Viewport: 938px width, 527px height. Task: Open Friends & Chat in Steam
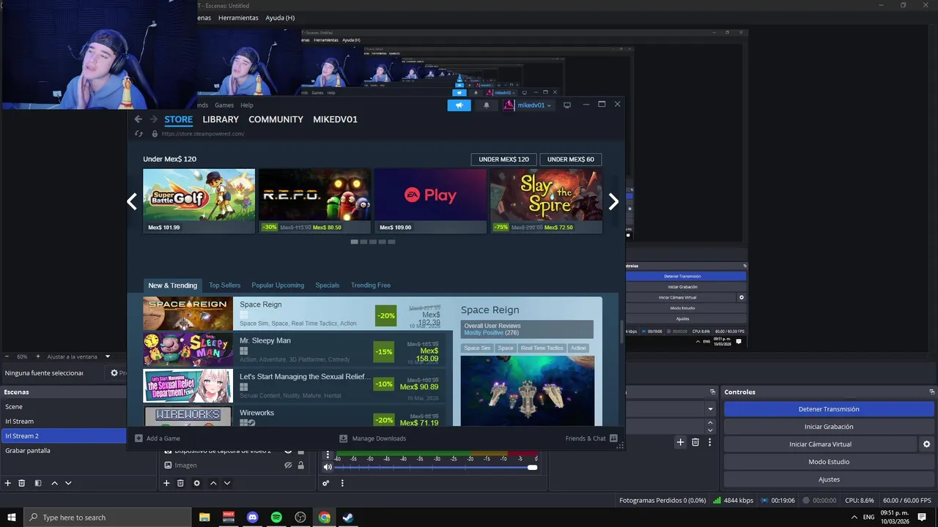(x=591, y=438)
